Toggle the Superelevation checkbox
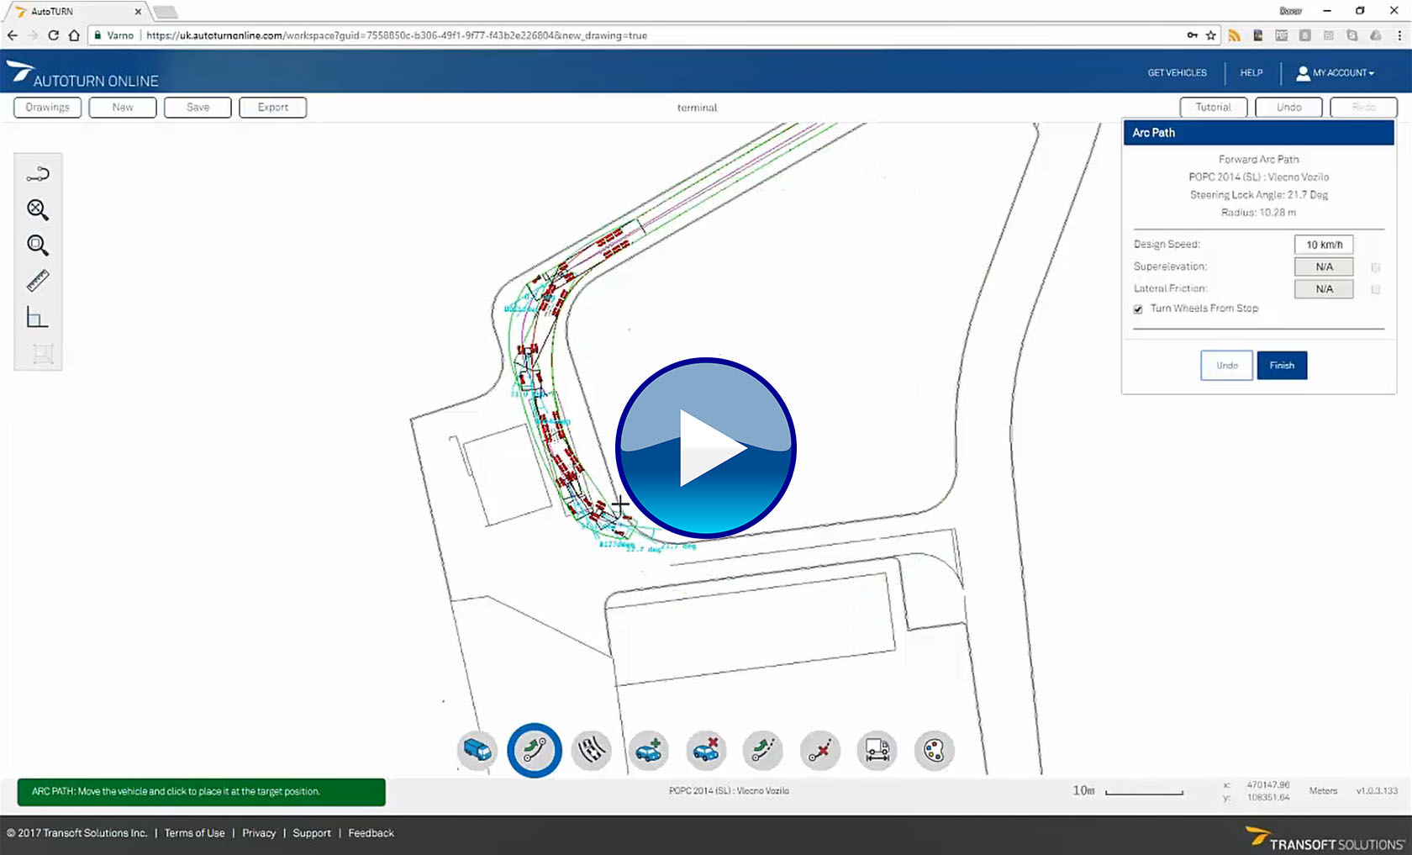Image resolution: width=1412 pixels, height=855 pixels. [x=1376, y=267]
